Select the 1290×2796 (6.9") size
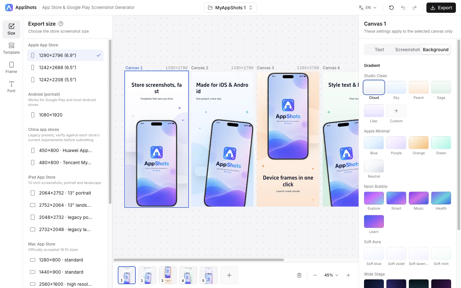461x288 pixels. 65,55
